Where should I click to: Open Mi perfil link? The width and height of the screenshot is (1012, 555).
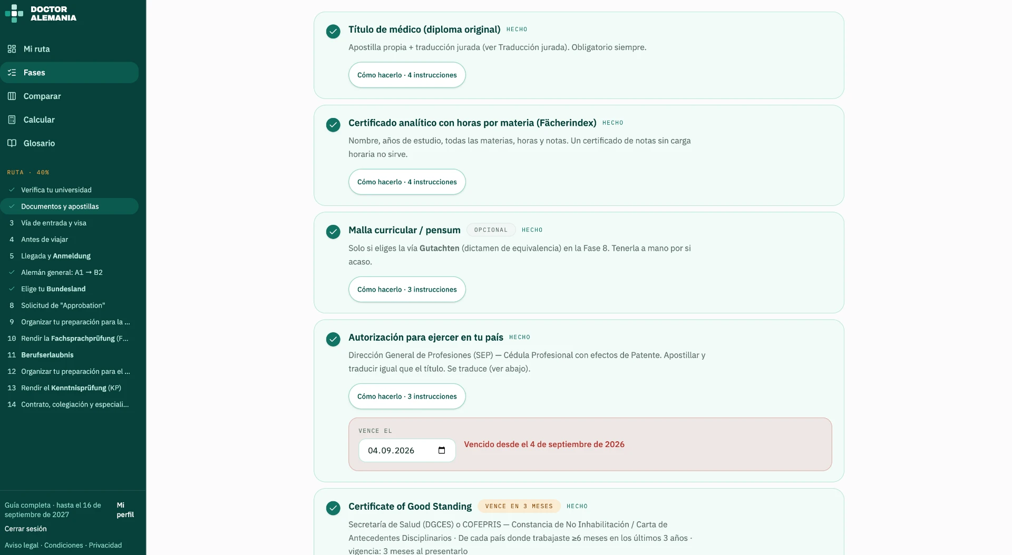click(x=125, y=510)
